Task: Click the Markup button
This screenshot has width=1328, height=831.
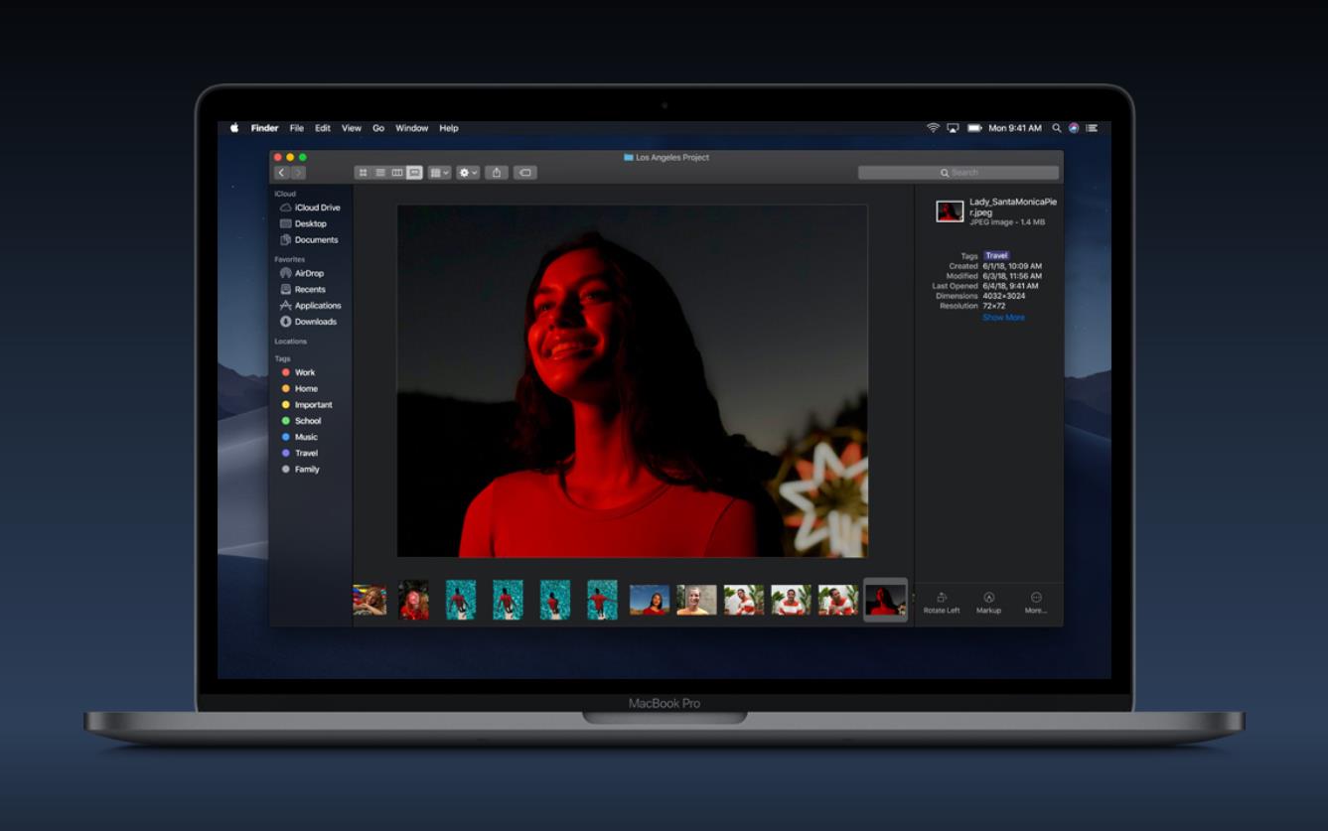Action: 988,603
